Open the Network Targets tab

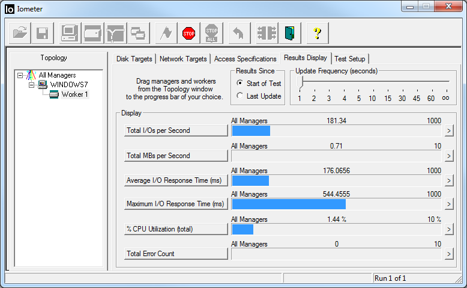[183, 59]
